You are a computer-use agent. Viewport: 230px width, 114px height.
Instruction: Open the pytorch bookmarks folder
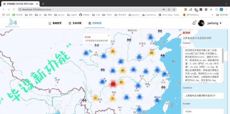[134, 15]
